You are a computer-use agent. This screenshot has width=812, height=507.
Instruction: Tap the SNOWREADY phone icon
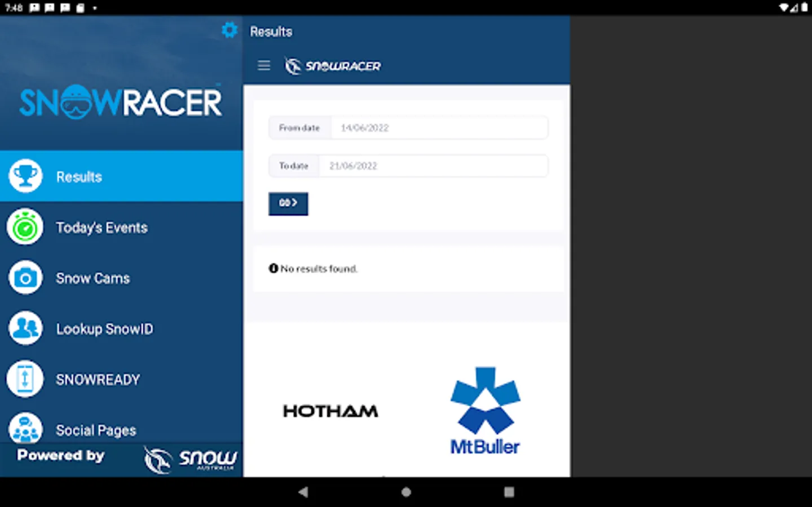pyautogui.click(x=25, y=379)
